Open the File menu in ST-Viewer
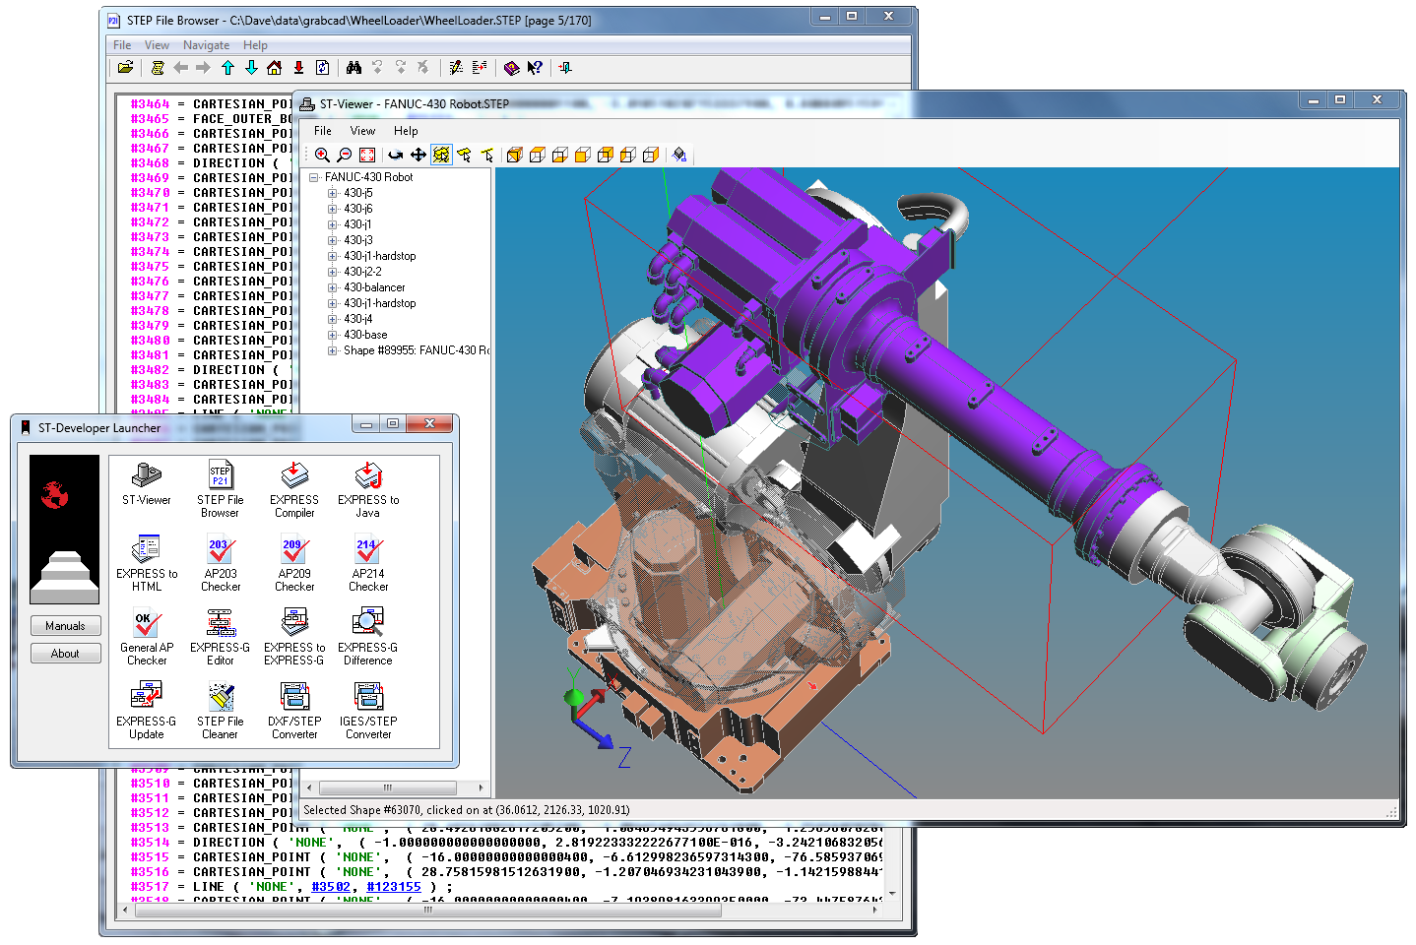Screen dimensions: 1416x945 (323, 131)
